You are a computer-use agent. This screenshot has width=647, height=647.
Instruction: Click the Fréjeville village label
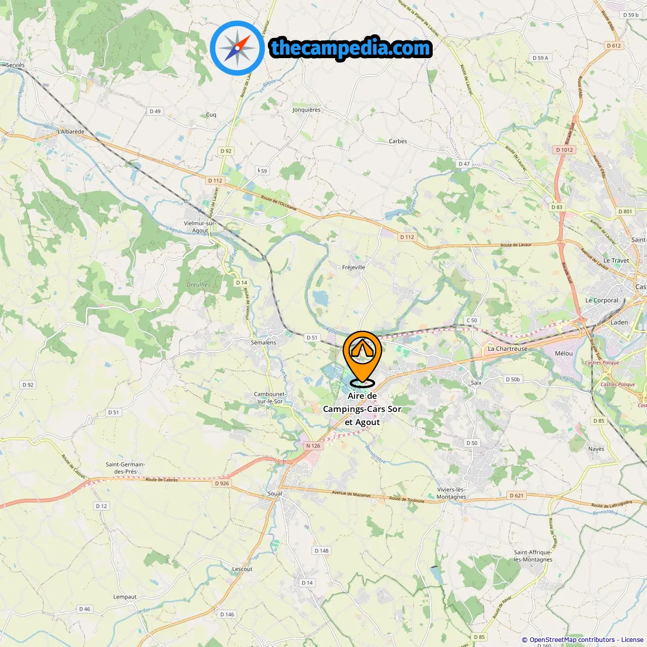353,267
